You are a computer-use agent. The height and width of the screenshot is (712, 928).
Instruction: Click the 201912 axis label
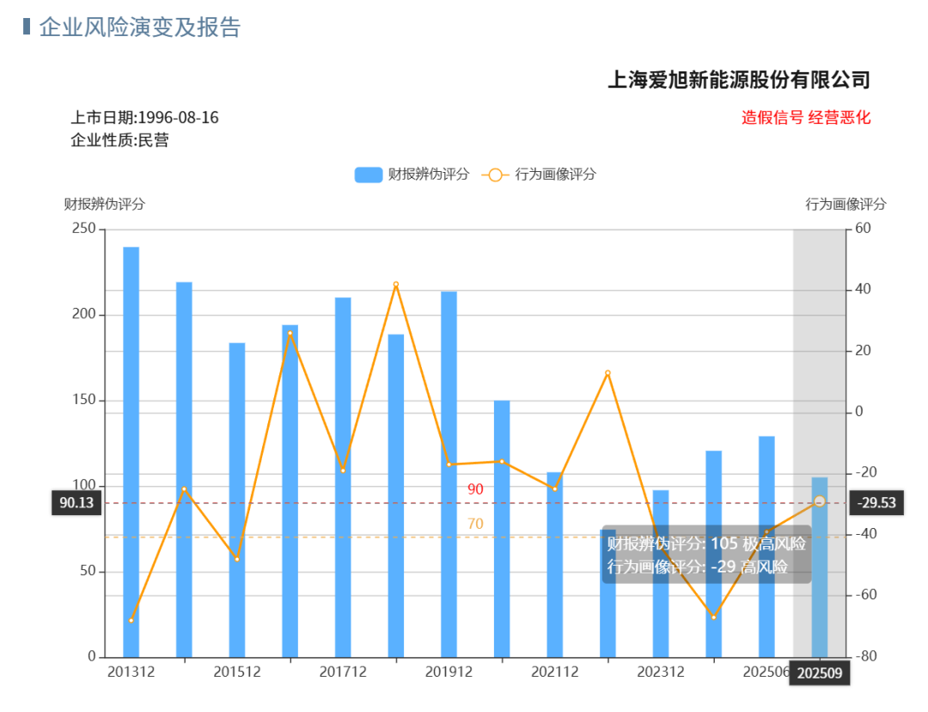[x=449, y=672]
